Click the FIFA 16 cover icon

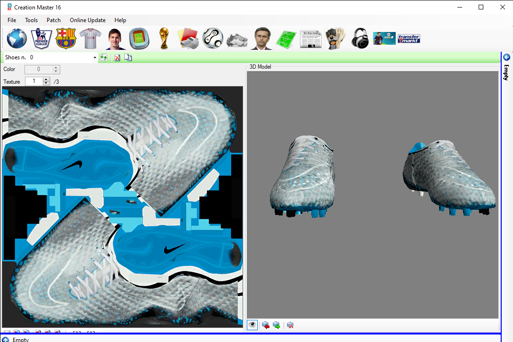click(384, 39)
